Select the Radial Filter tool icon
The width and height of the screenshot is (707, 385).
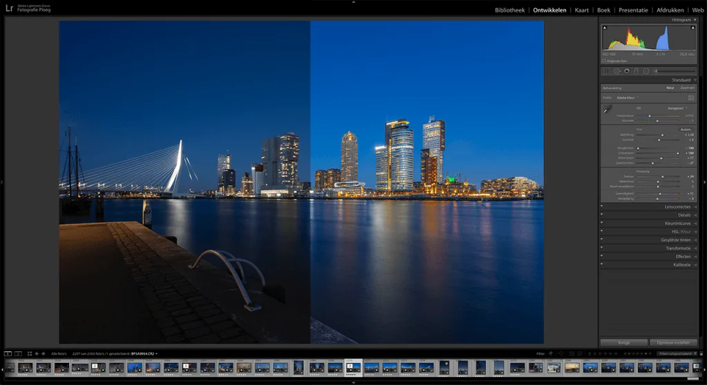point(646,71)
